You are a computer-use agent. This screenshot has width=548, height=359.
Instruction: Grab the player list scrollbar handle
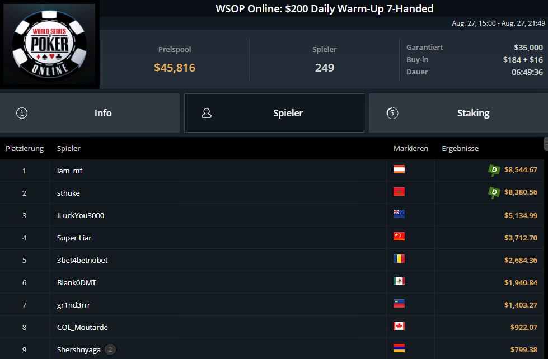pyautogui.click(x=546, y=144)
